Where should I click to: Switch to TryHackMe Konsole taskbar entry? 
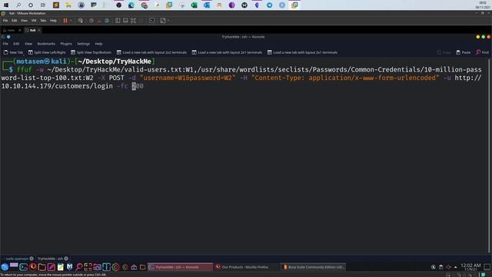pyautogui.click(x=180, y=267)
